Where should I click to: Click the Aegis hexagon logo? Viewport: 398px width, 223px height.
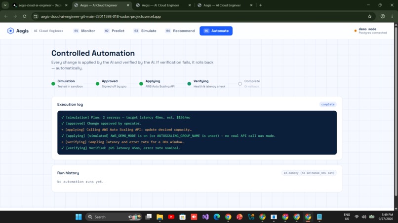coord(10,31)
